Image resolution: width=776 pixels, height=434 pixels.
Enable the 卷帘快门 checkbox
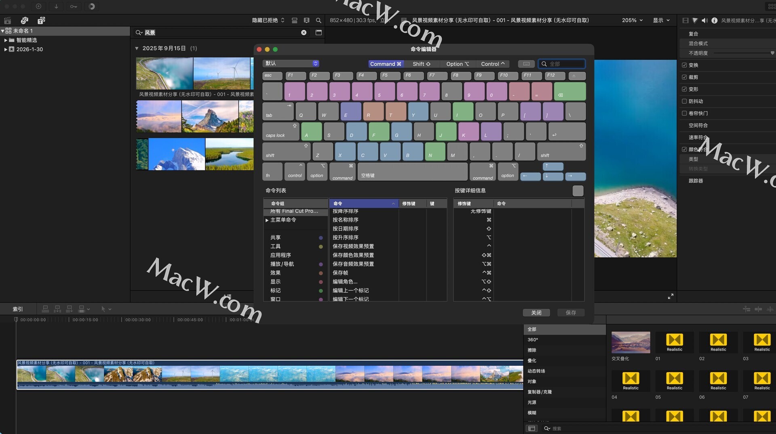click(684, 113)
